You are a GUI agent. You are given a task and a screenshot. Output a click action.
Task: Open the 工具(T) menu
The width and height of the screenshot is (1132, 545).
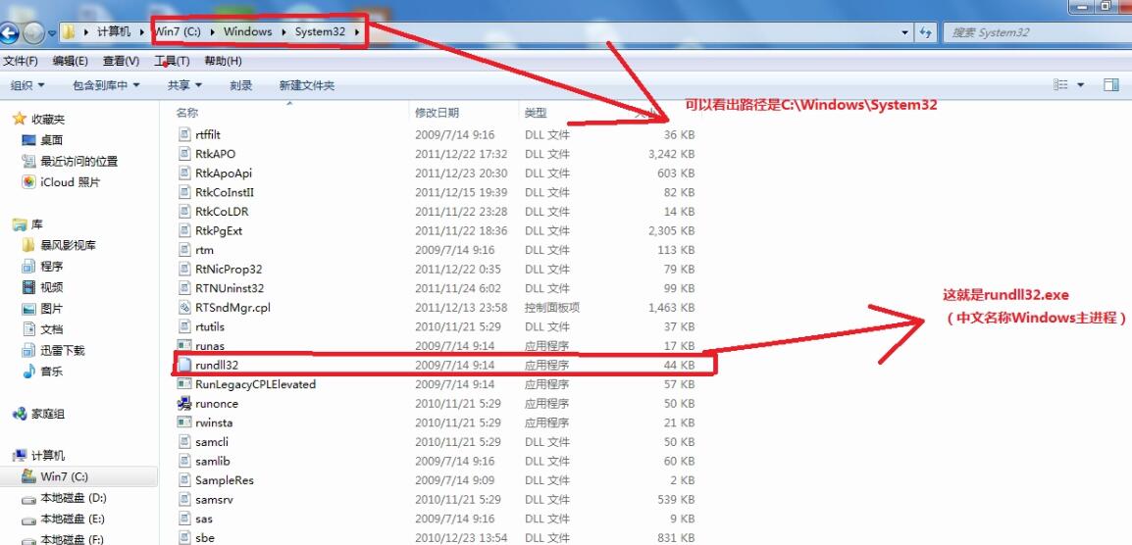tap(172, 61)
